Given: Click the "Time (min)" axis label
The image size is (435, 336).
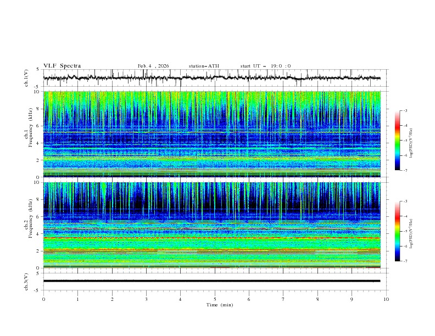Looking at the screenshot, I should click(220, 305).
